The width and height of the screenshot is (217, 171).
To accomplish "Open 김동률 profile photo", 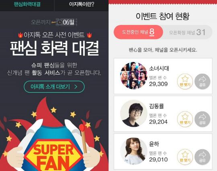I will pos(133,113).
